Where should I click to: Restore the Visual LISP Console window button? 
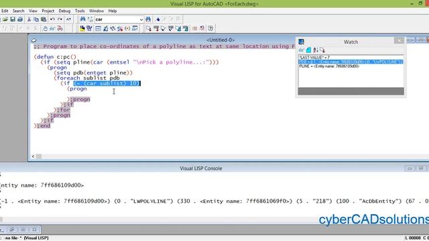421,168
